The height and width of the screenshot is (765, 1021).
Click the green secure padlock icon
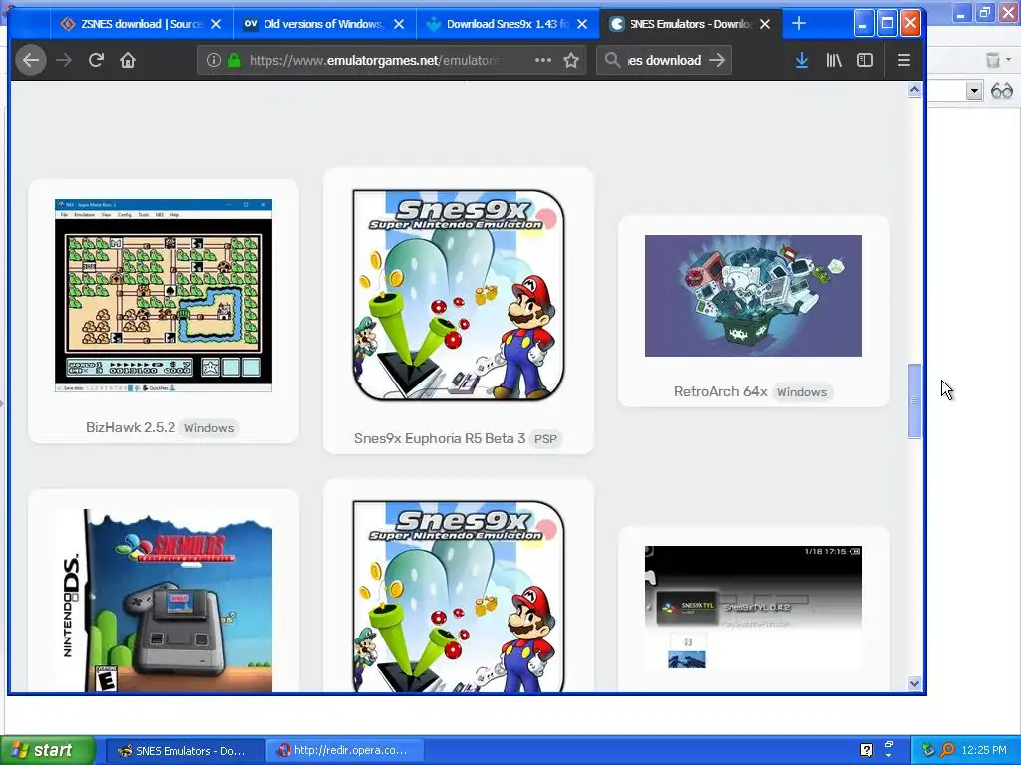coord(234,61)
